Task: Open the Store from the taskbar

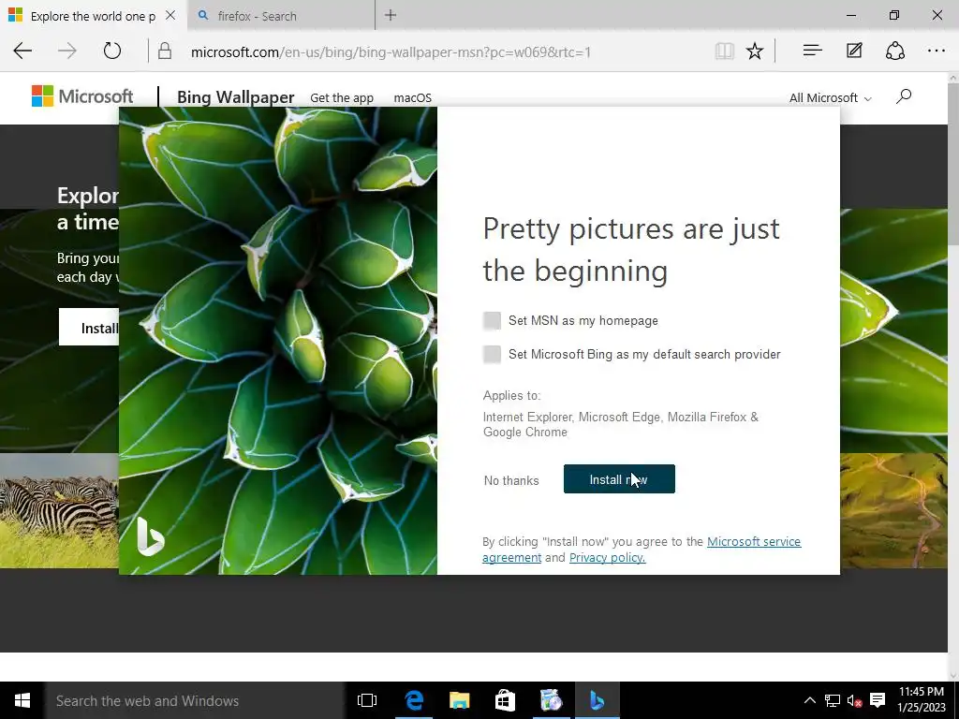Action: pos(505,700)
